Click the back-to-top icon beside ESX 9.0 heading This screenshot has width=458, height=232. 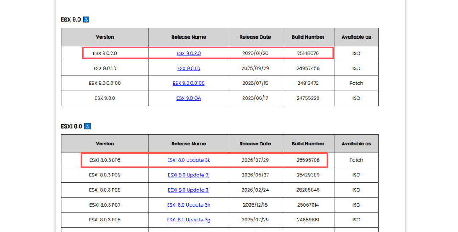(x=86, y=20)
